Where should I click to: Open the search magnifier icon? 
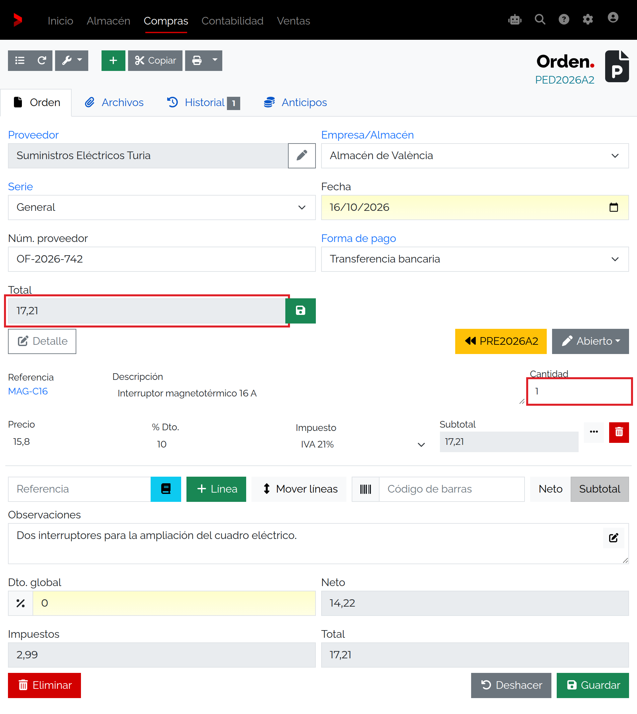(540, 20)
